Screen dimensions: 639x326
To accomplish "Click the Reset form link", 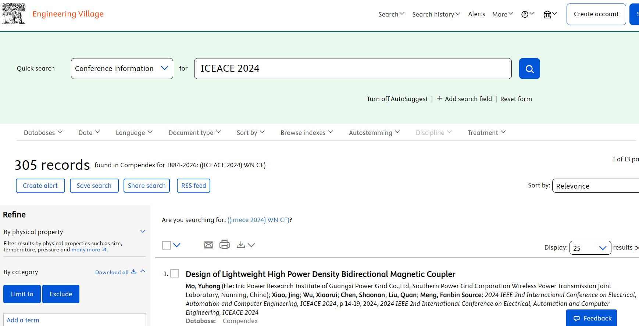I will coord(516,99).
